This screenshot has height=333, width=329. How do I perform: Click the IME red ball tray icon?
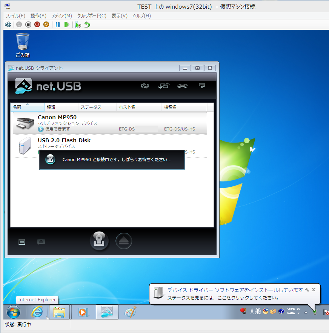[243, 311]
